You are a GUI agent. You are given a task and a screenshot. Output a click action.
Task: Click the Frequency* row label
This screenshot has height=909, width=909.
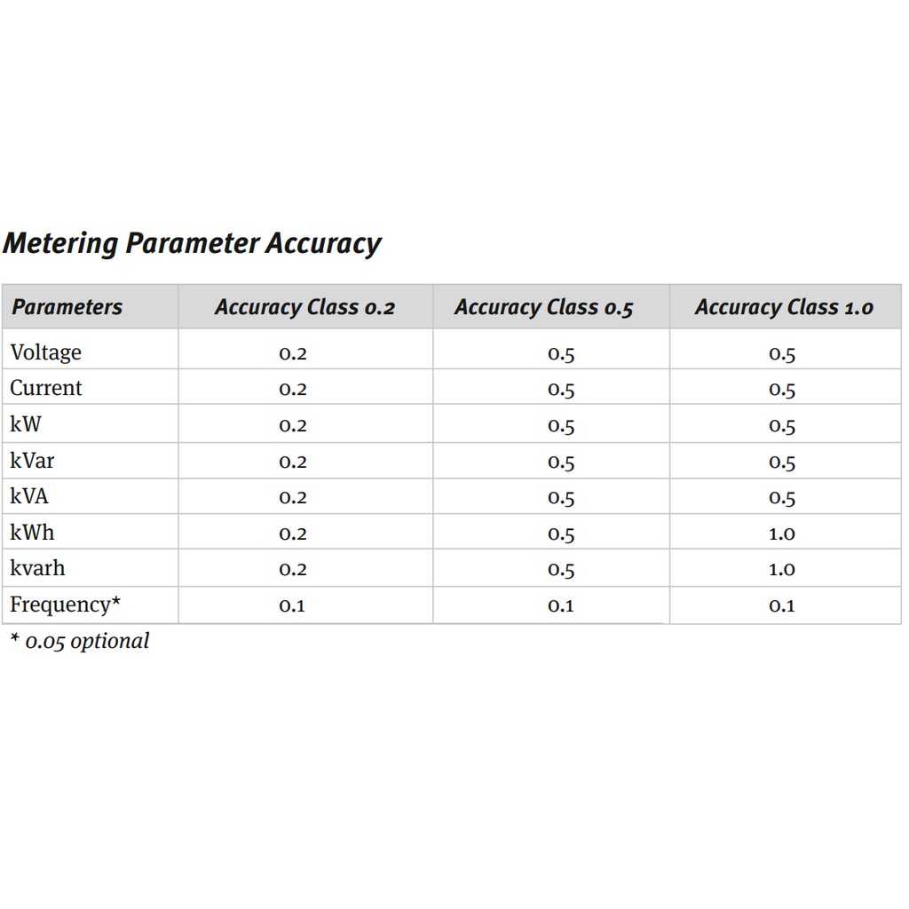66,605
